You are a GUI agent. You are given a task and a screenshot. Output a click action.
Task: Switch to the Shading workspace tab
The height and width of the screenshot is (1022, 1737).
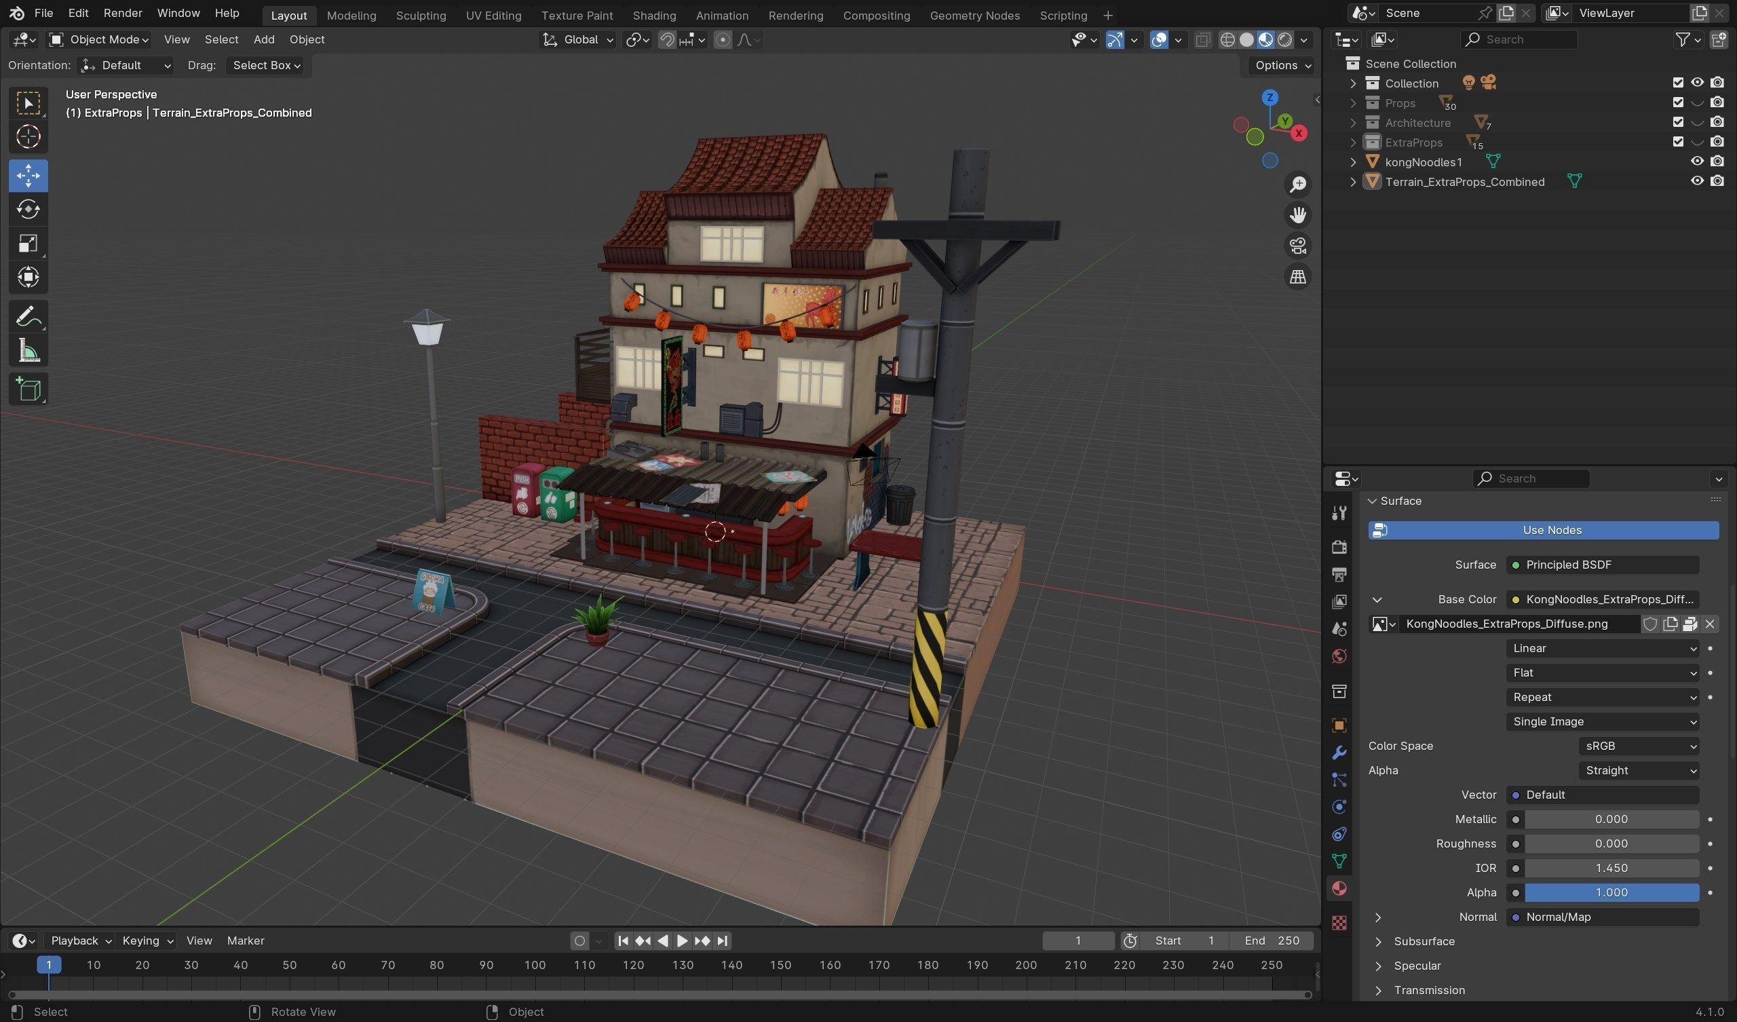tap(653, 15)
